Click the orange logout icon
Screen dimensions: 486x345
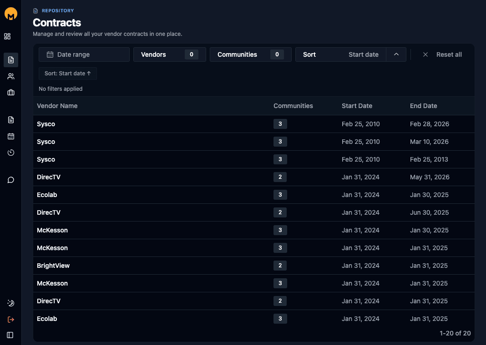11,319
